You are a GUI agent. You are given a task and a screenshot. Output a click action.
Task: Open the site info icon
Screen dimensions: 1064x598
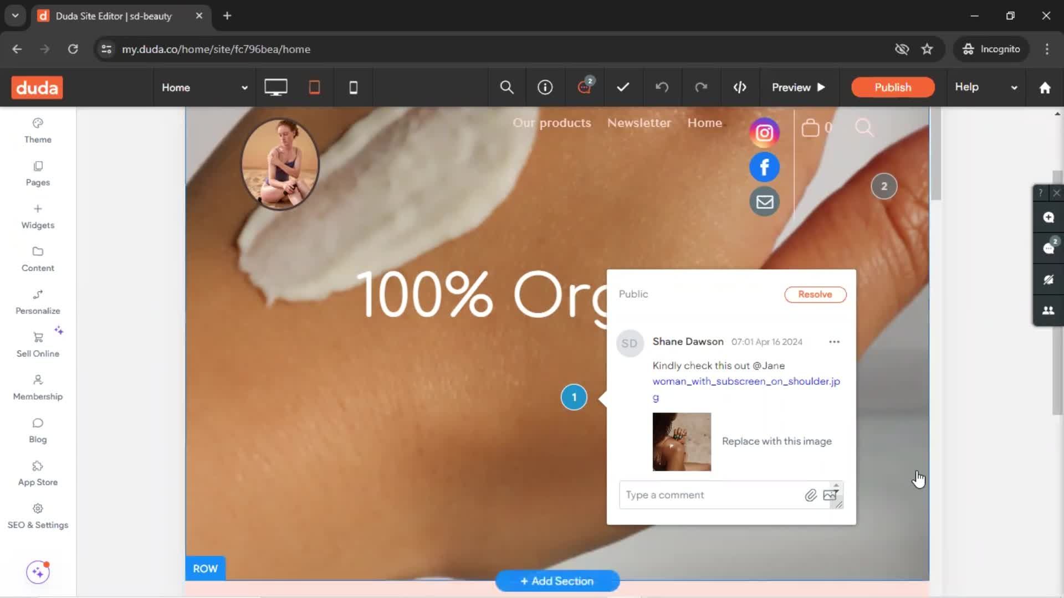click(545, 87)
